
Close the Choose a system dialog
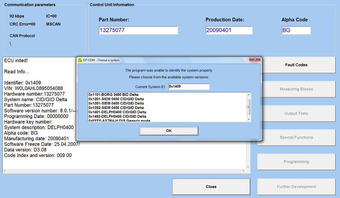[256, 60]
